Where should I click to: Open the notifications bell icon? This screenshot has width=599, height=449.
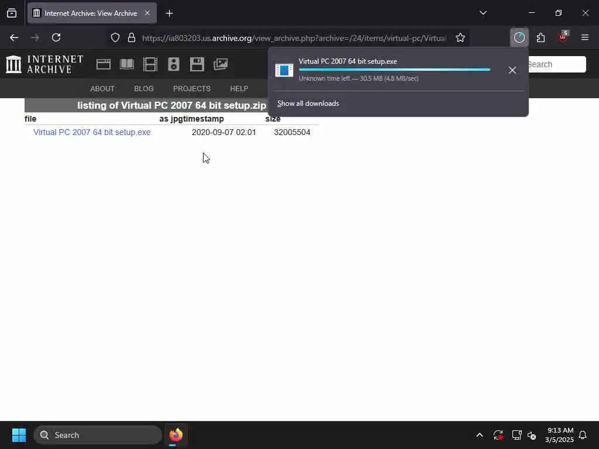pos(583,435)
